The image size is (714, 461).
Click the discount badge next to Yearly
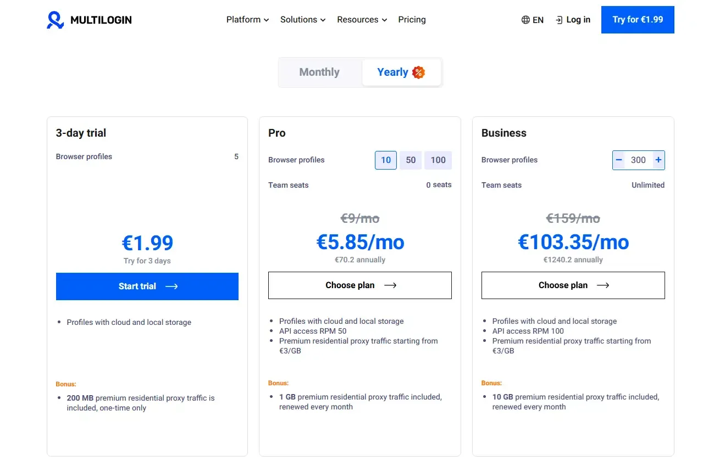[418, 72]
